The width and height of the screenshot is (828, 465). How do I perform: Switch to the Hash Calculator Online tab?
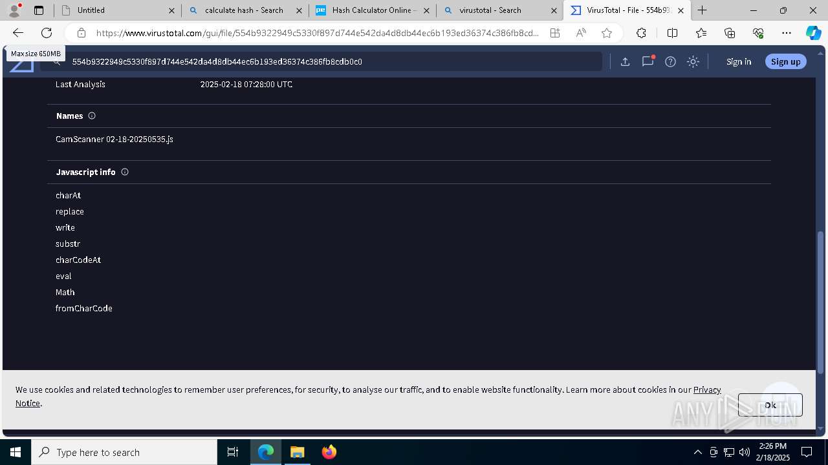[x=371, y=10]
